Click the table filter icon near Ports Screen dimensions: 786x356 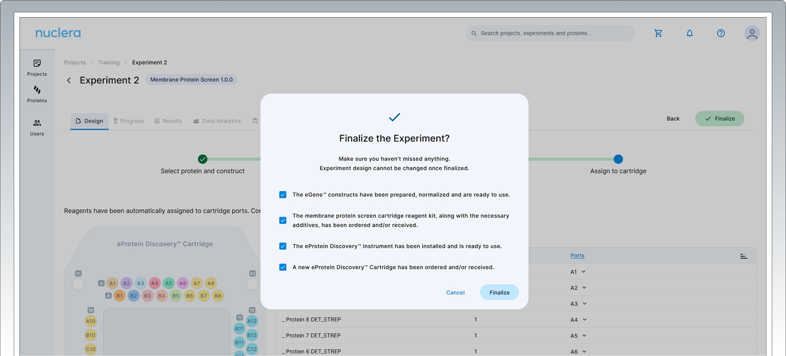[x=744, y=256]
